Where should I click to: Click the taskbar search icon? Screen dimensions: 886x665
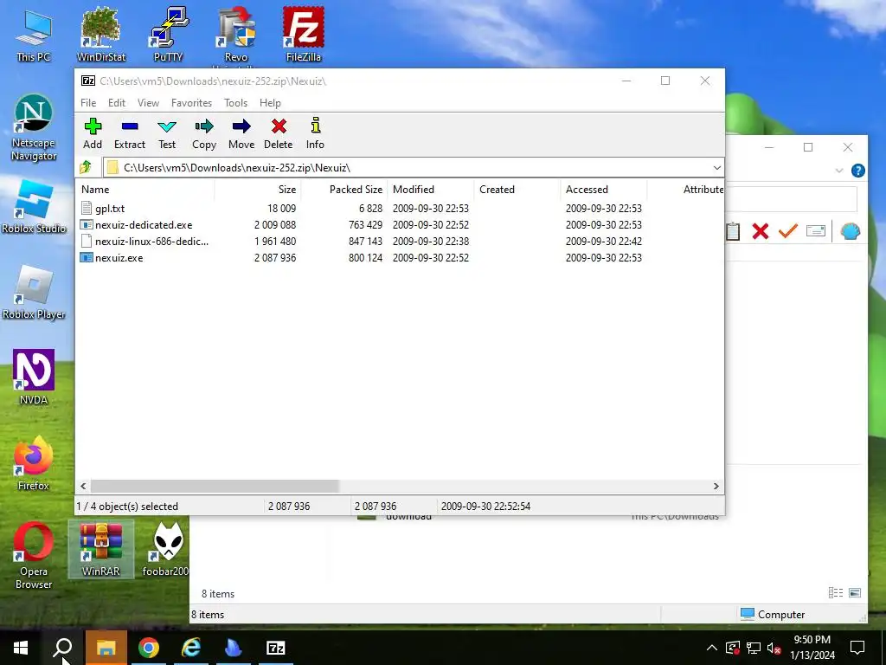click(x=62, y=648)
